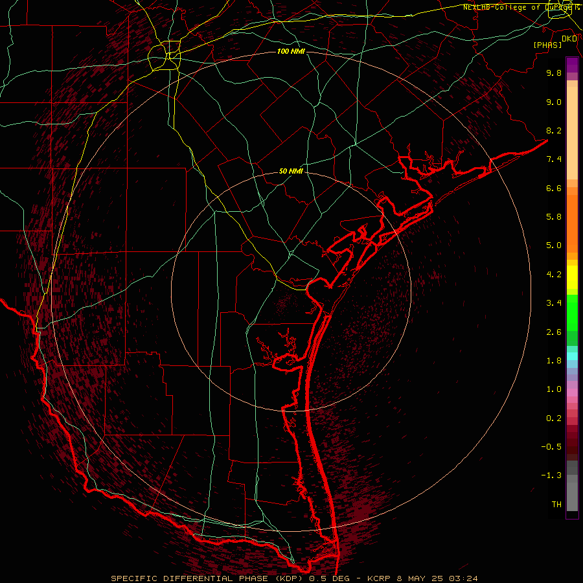
Task: Click the 1.0 scale value
Action: click(554, 389)
